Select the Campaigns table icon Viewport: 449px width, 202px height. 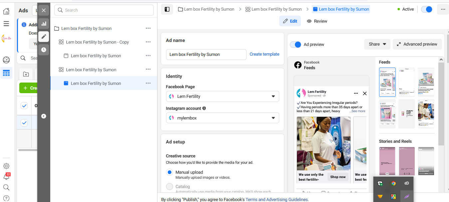[x=6, y=73]
